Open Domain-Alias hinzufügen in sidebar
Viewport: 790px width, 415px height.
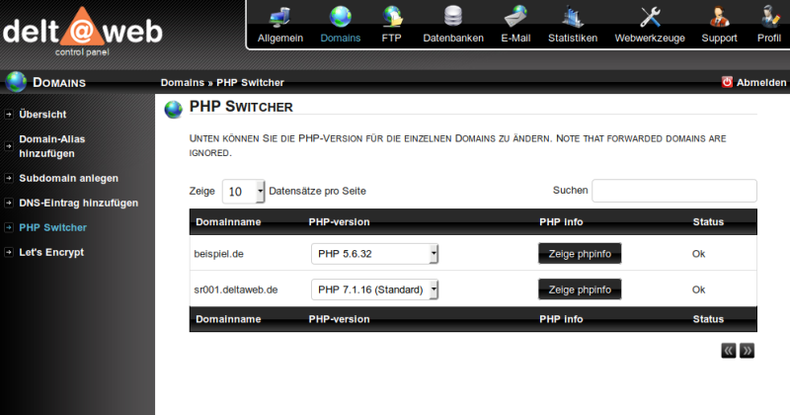click(52, 146)
